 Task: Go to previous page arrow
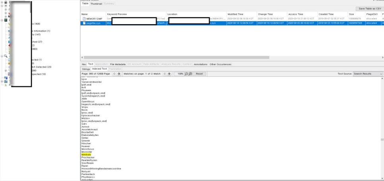click(114, 74)
